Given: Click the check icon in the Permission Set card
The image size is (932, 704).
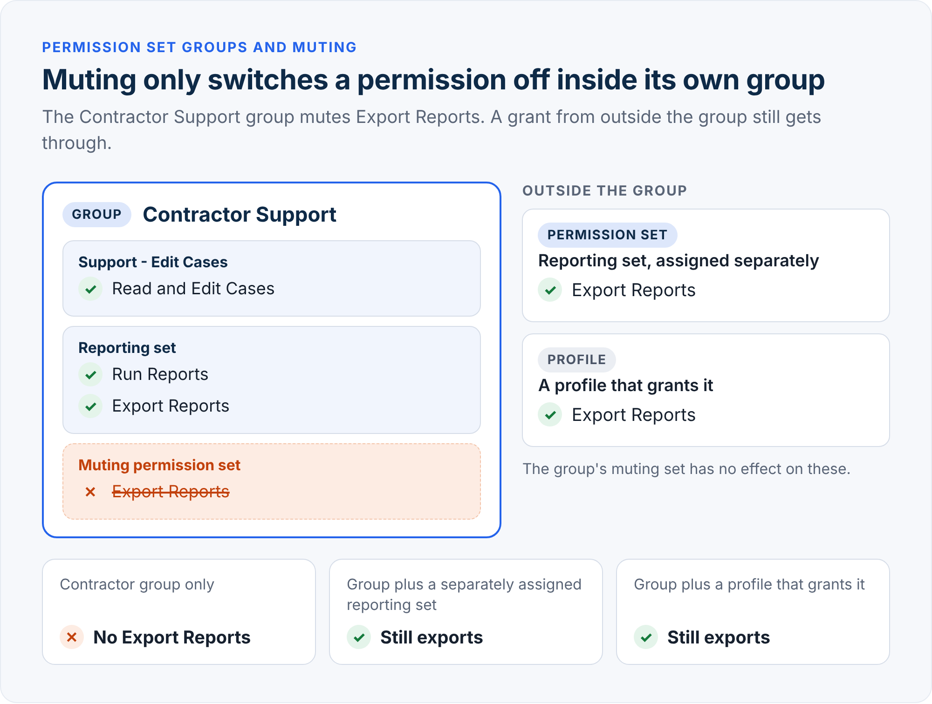Looking at the screenshot, I should (550, 290).
